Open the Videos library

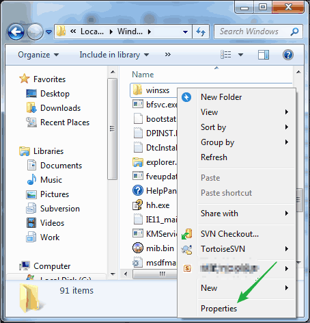pos(45,223)
